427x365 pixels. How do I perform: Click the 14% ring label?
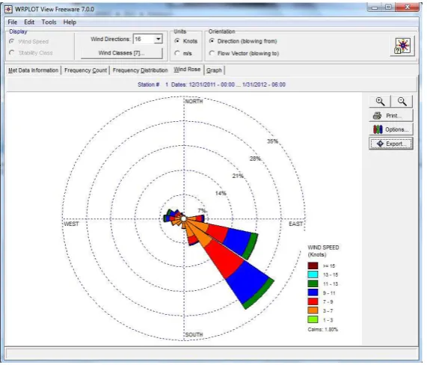tap(221, 194)
